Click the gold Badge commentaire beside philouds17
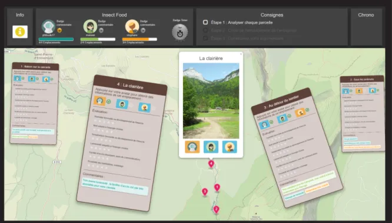392x223 pixels. click(59, 31)
